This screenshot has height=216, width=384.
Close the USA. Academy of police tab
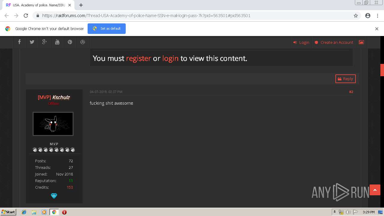coord(70,5)
